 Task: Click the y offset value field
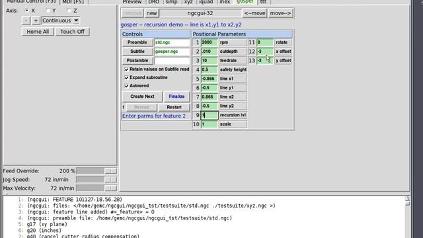click(265, 60)
